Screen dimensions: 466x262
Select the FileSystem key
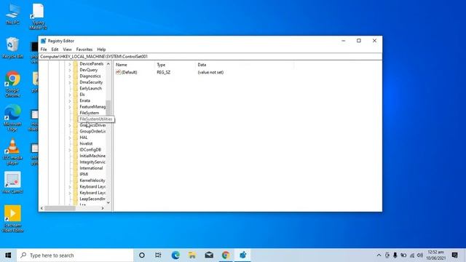tap(89, 113)
